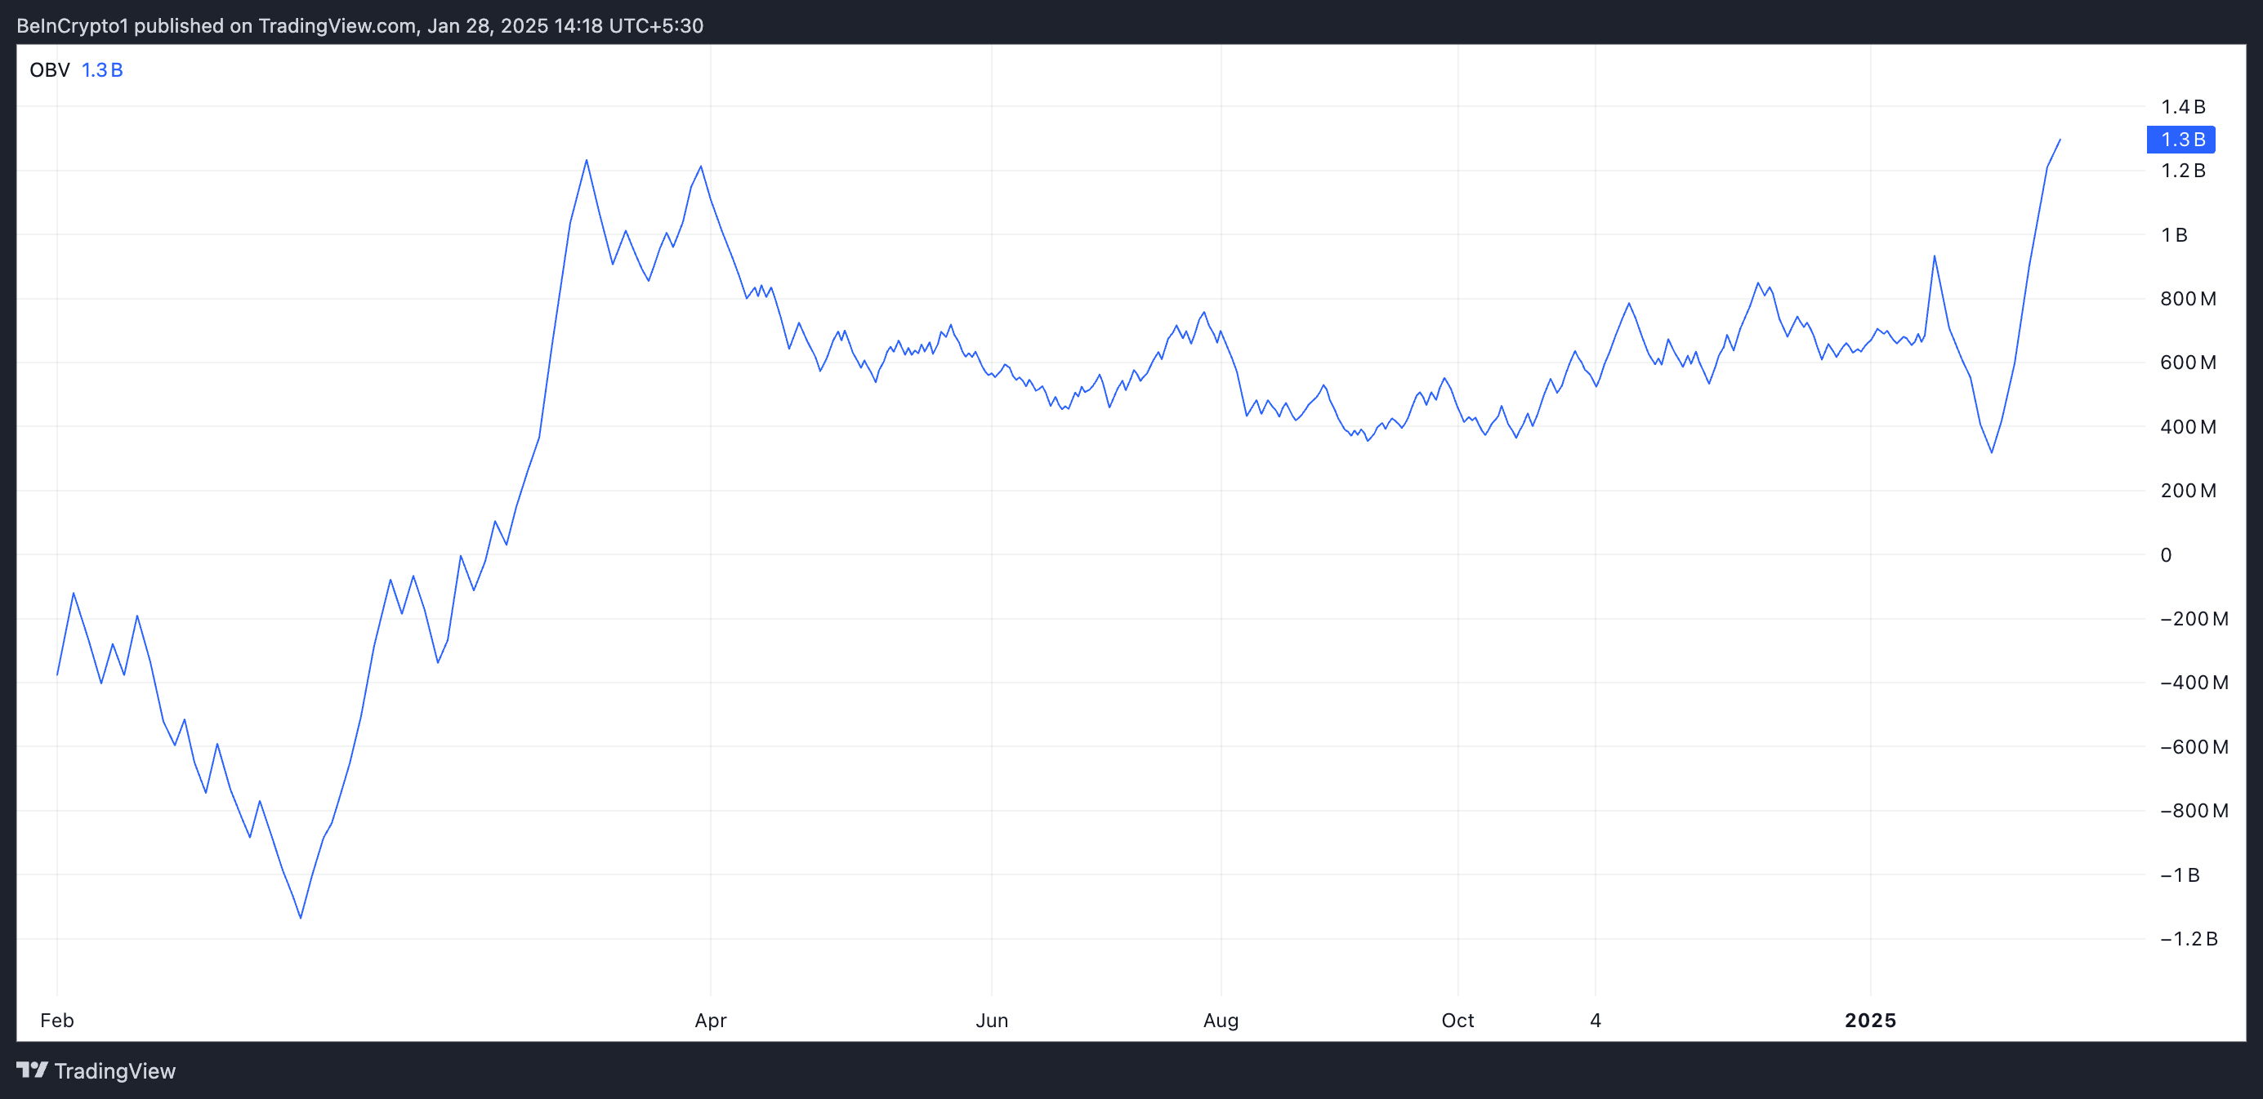Screen dimensions: 2263x1099
Task: Click the −1.2 B axis label
Action: coord(2189,938)
